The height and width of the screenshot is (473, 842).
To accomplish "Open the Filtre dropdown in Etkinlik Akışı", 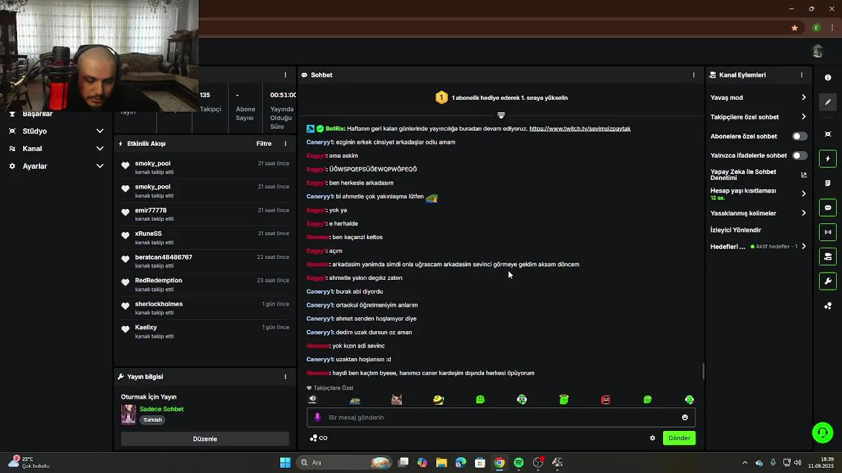I will [x=264, y=144].
